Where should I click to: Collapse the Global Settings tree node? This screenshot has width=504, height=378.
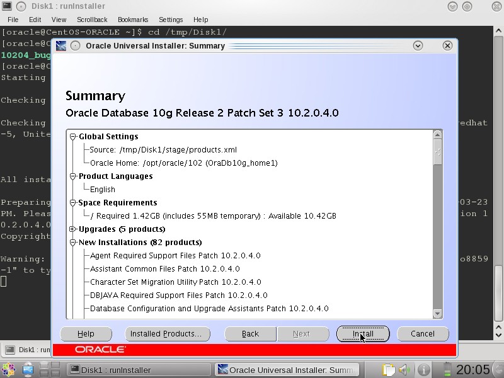click(x=73, y=137)
